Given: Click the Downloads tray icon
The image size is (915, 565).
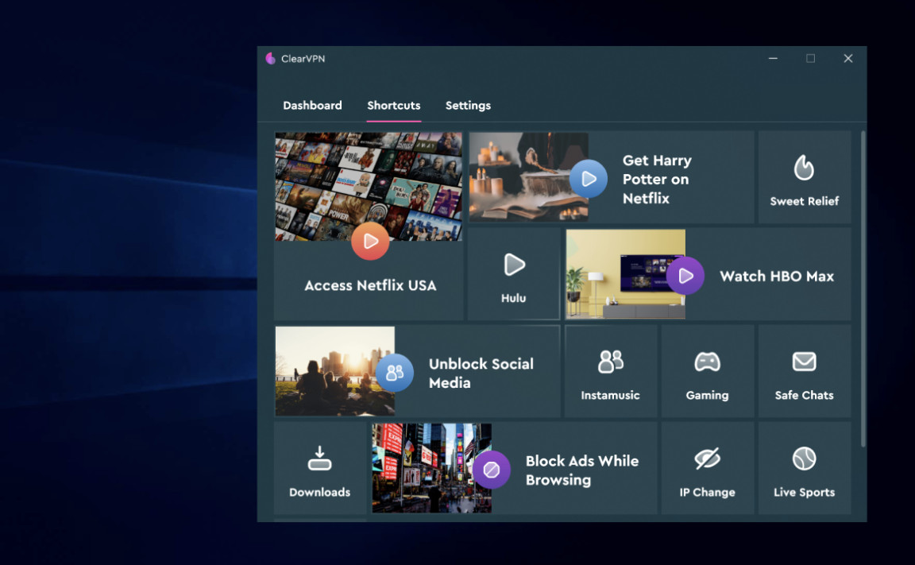Looking at the screenshot, I should pyautogui.click(x=320, y=459).
